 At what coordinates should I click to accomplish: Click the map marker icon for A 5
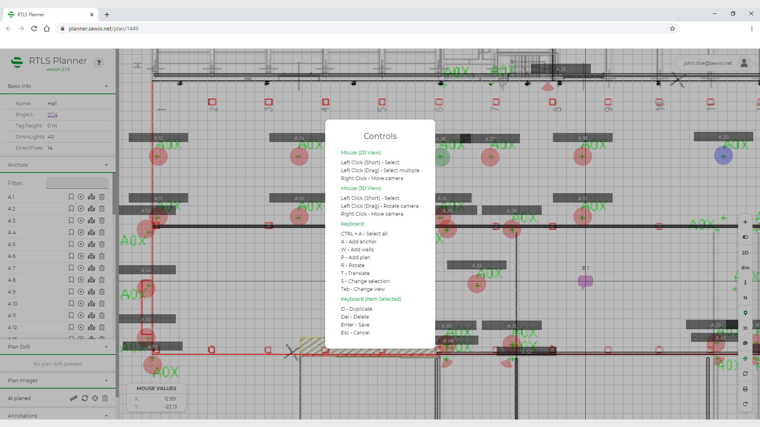point(91,244)
